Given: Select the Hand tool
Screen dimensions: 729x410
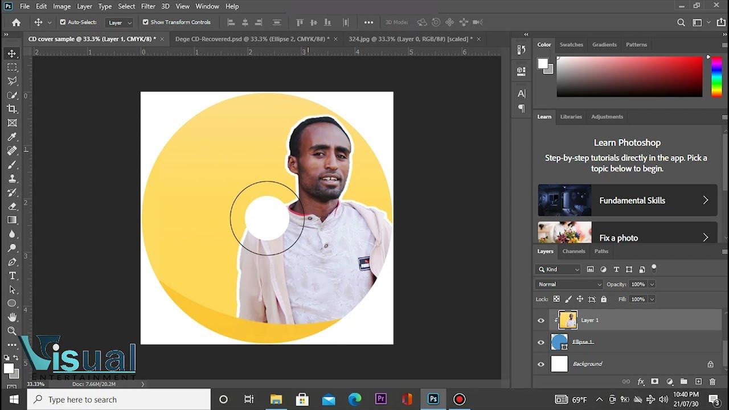Looking at the screenshot, I should (12, 317).
